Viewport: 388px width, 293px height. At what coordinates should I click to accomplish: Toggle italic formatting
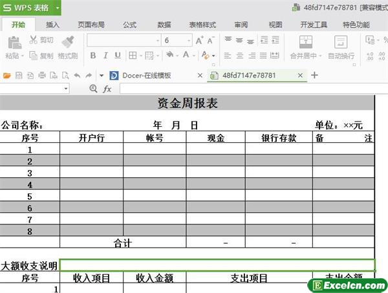pyautogui.click(x=105, y=56)
